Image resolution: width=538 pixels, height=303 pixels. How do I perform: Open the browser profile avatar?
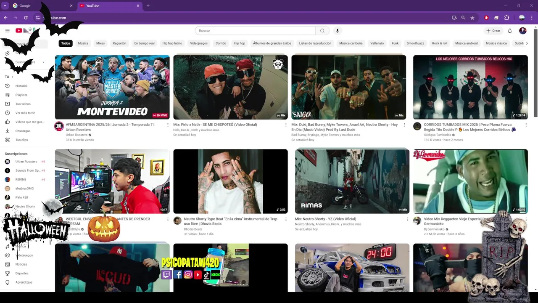(522, 18)
